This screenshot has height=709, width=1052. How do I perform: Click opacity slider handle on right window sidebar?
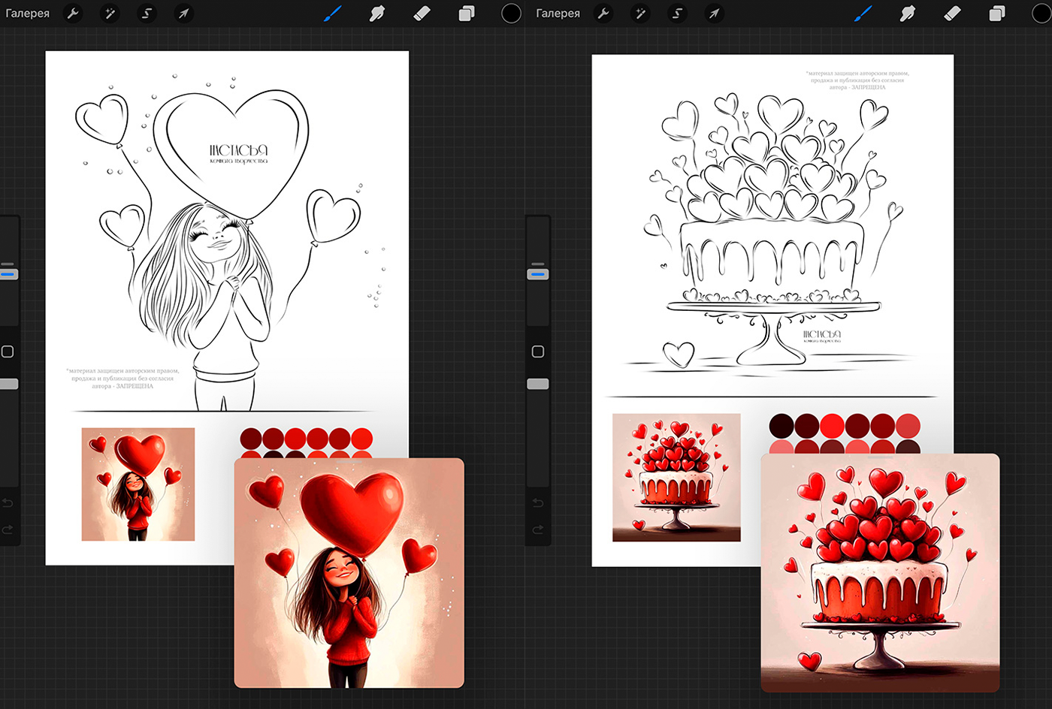(538, 384)
